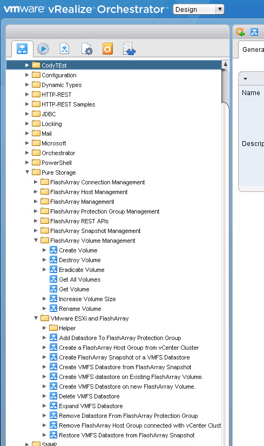Select FlashArray Host Management folder
Viewport: 264px width, 446px height.
coord(84,192)
